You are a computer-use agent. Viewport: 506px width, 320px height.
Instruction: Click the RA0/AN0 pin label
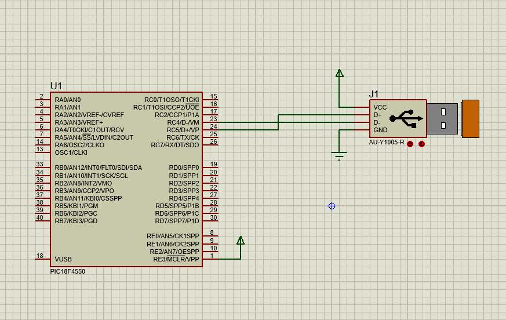coord(68,100)
